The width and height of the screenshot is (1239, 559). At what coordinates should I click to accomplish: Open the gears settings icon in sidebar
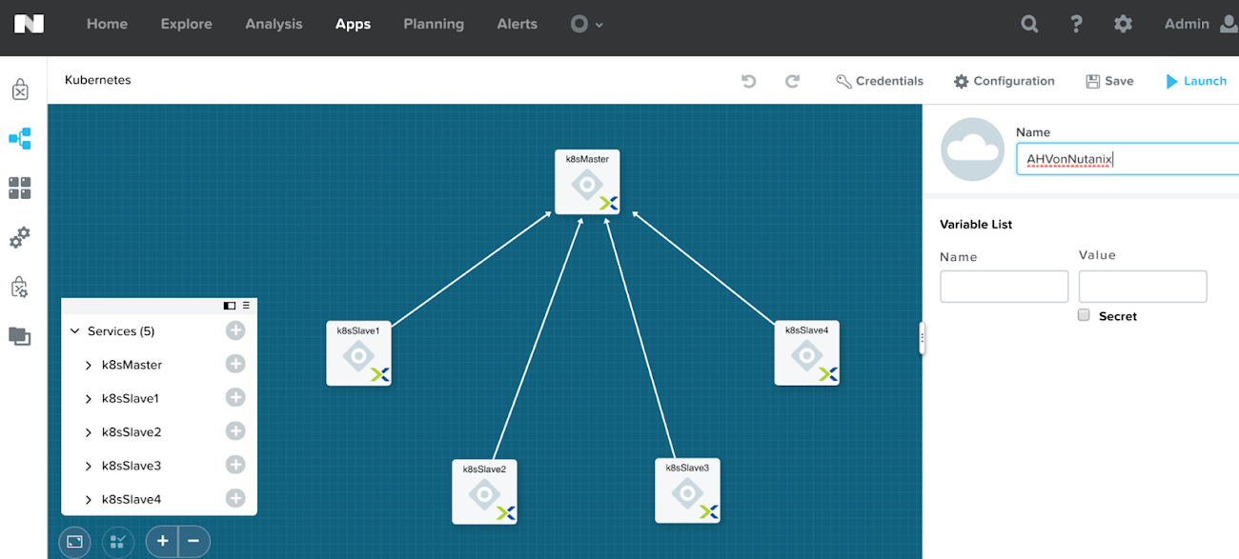[x=20, y=237]
